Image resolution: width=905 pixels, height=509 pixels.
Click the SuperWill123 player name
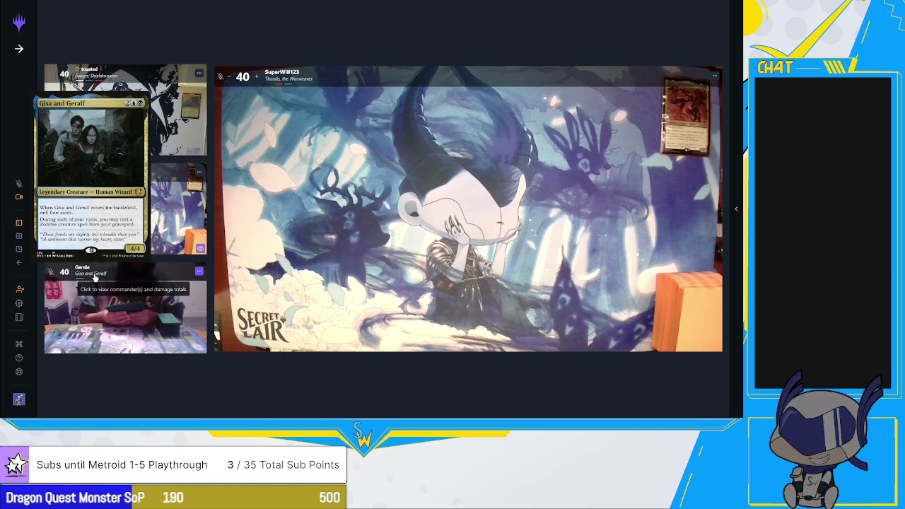pos(281,72)
